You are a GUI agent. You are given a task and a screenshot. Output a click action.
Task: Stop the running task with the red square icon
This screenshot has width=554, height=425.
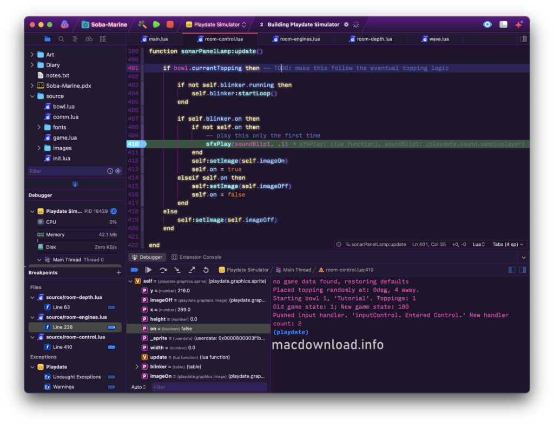pyautogui.click(x=169, y=24)
